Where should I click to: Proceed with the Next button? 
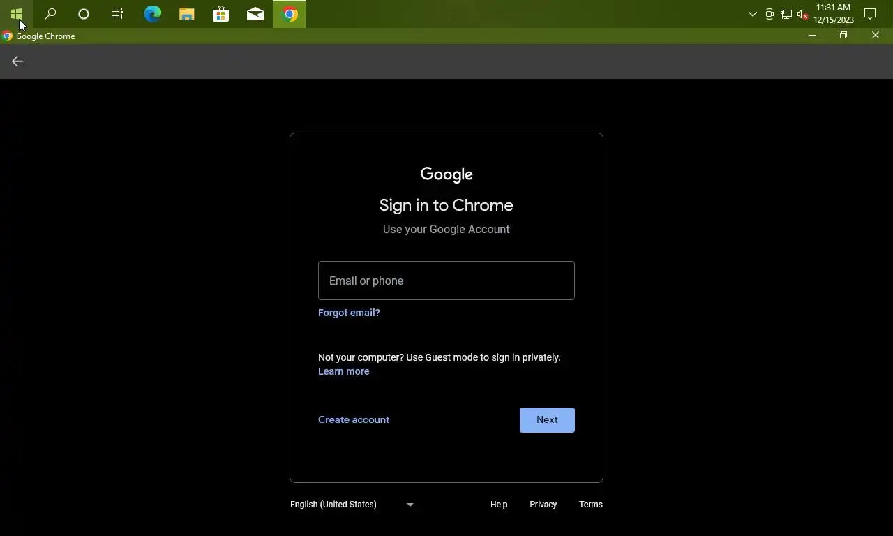click(x=547, y=420)
